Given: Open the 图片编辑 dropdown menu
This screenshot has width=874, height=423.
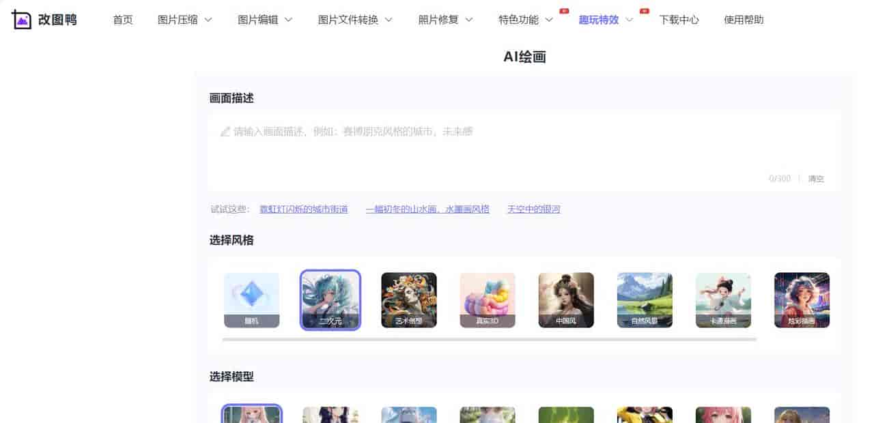Looking at the screenshot, I should point(265,20).
